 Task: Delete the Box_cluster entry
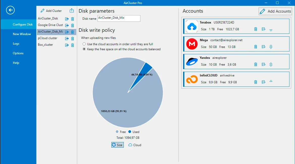72,45
